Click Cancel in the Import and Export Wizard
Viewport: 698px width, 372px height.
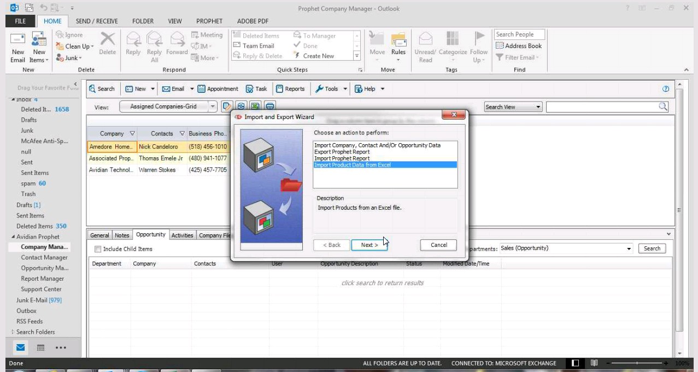click(x=438, y=245)
